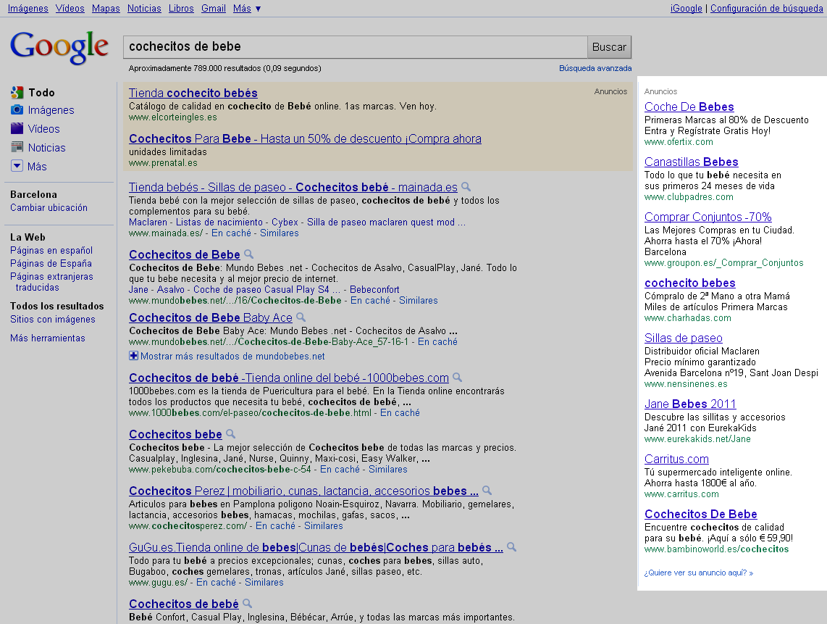Select the Sitios con imágenes filter
827x624 pixels.
[x=53, y=319]
